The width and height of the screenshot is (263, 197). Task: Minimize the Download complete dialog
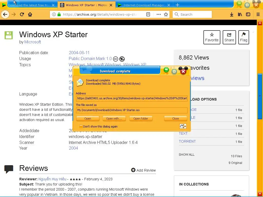[x=166, y=70]
